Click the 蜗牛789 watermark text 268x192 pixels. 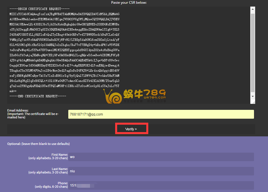(145, 93)
